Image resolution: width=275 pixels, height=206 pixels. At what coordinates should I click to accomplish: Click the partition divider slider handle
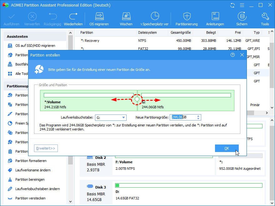click(137, 99)
